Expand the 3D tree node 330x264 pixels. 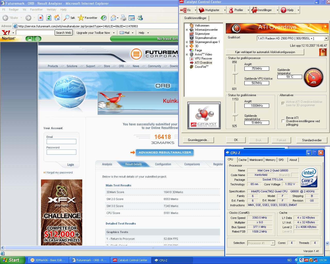click(187, 46)
